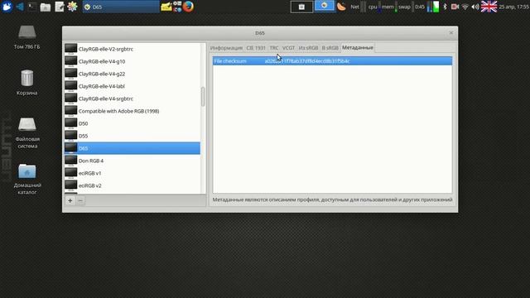Click the orange clementine tray icon
The image size is (530, 298).
click(x=341, y=7)
